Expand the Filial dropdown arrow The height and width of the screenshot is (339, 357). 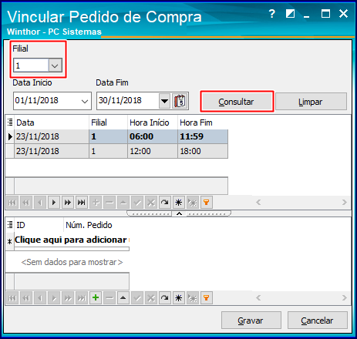pos(55,65)
